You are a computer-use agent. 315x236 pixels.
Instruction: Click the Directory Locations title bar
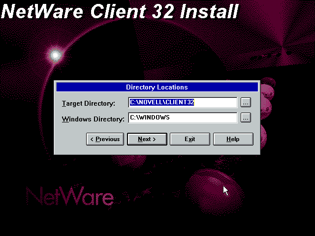coord(157,87)
